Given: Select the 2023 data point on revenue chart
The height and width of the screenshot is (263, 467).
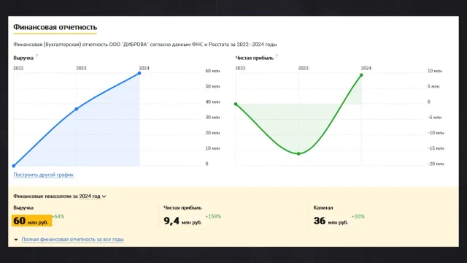Looking at the screenshot, I should pyautogui.click(x=77, y=109).
